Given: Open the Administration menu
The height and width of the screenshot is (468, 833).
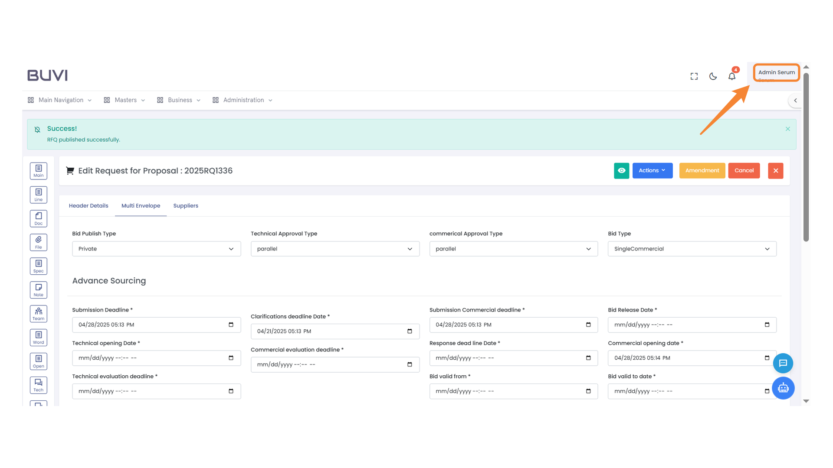Looking at the screenshot, I should point(243,100).
